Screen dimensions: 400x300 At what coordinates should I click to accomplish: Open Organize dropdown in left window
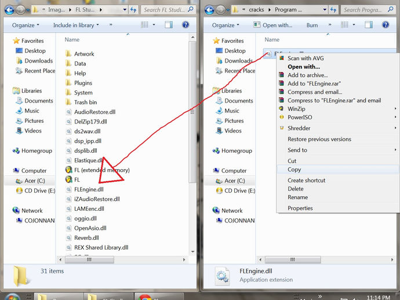[26, 25]
